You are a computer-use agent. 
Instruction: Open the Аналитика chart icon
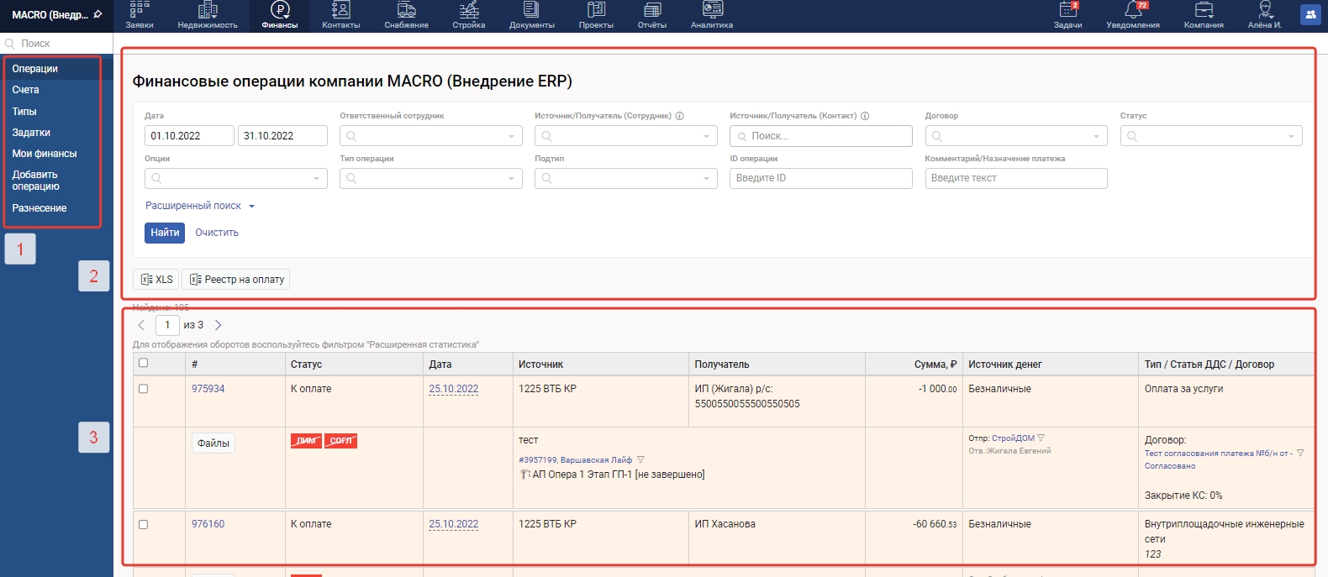pyautogui.click(x=712, y=10)
